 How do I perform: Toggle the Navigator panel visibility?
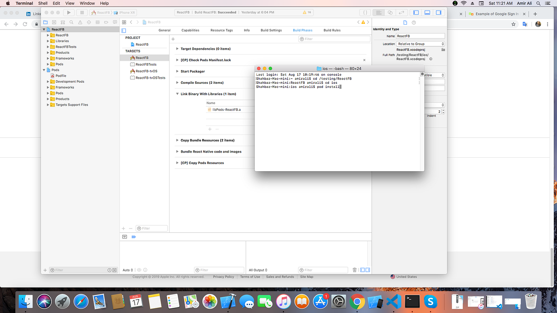[416, 13]
